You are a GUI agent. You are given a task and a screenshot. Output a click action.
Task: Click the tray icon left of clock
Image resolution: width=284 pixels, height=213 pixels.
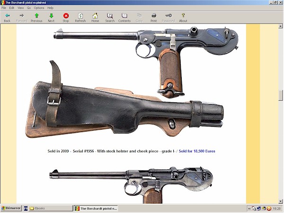click(269, 209)
